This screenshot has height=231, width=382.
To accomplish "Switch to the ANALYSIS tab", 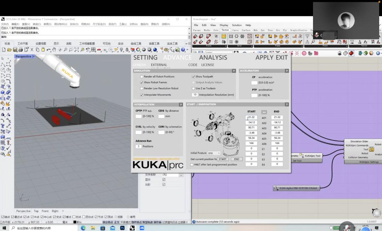I will (x=213, y=57).
